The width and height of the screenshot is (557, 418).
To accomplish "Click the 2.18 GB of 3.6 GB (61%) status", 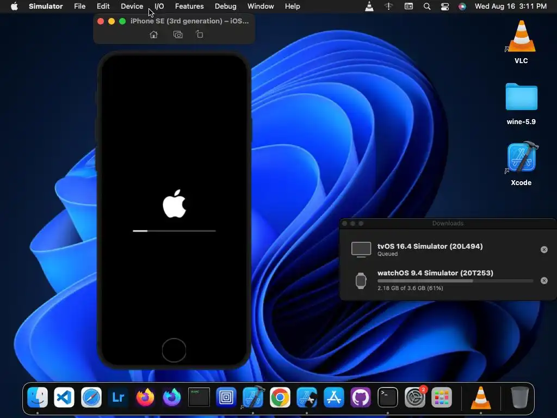I will [410, 288].
